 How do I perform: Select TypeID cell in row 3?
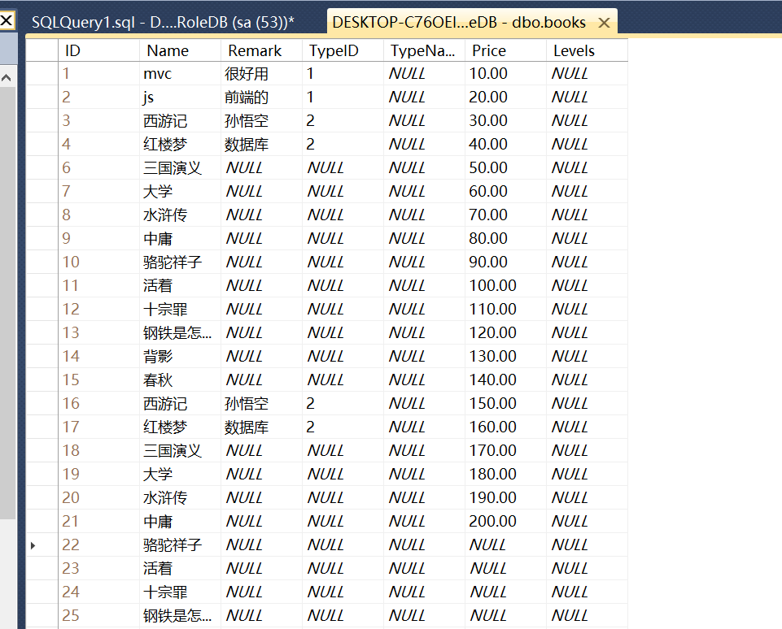[343, 120]
